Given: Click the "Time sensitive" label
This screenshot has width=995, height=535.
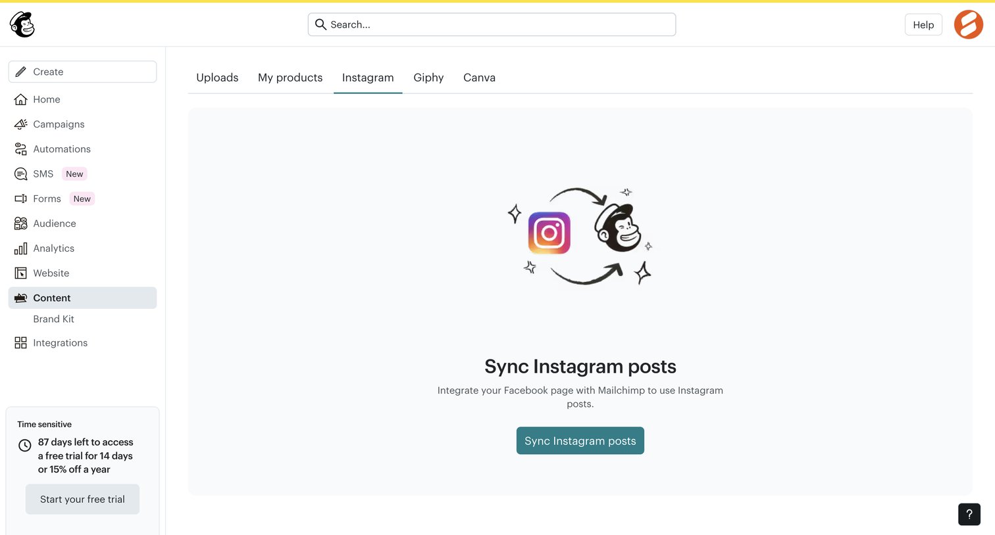Looking at the screenshot, I should (44, 425).
